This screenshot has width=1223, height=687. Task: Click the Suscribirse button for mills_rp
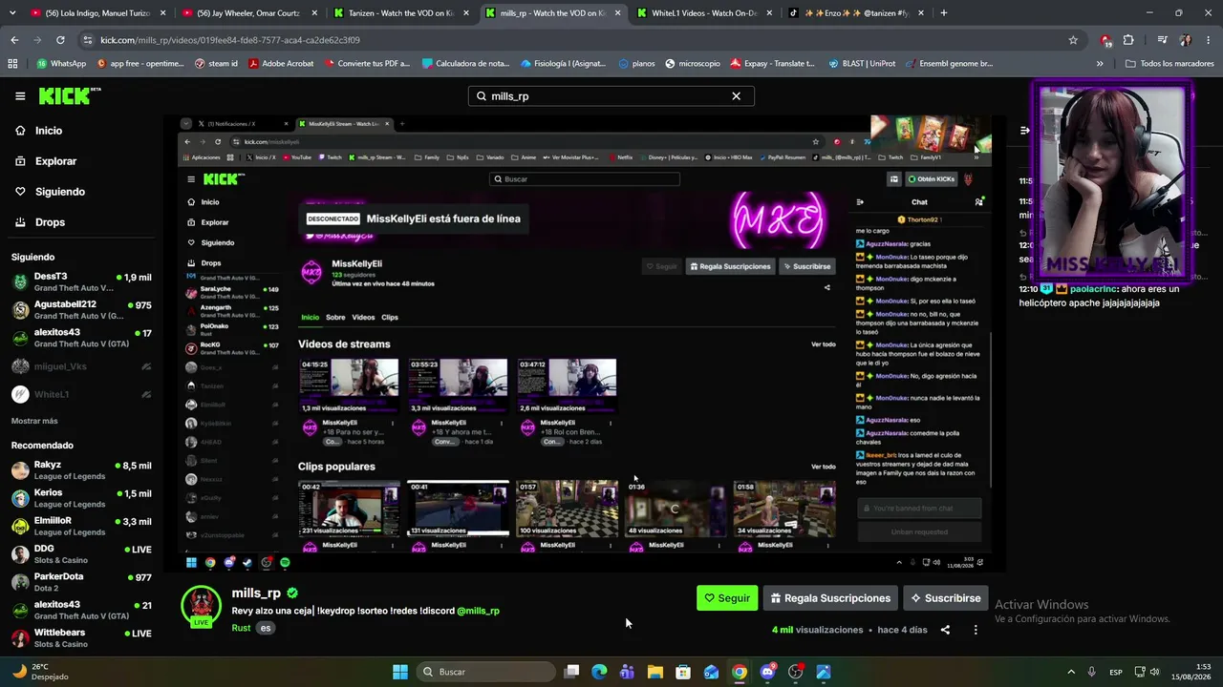(x=945, y=598)
